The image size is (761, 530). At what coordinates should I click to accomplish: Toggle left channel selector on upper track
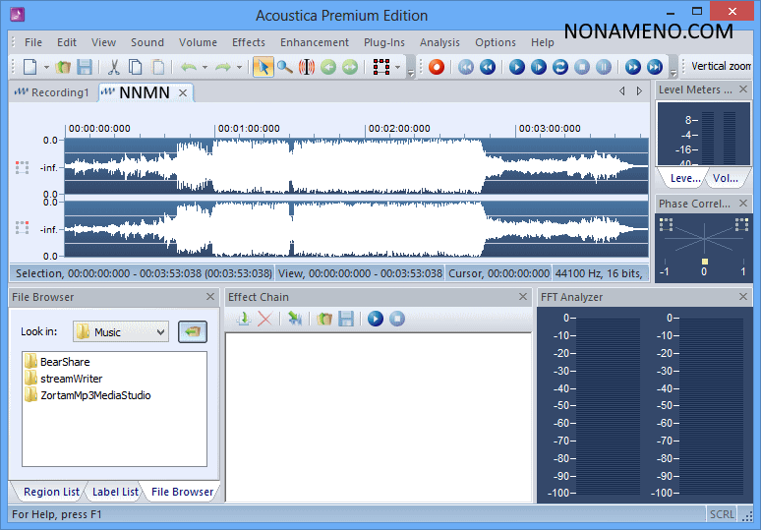(x=22, y=168)
